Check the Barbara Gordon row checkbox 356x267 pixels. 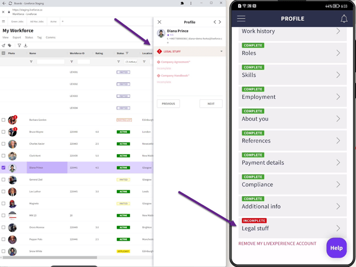click(3, 120)
